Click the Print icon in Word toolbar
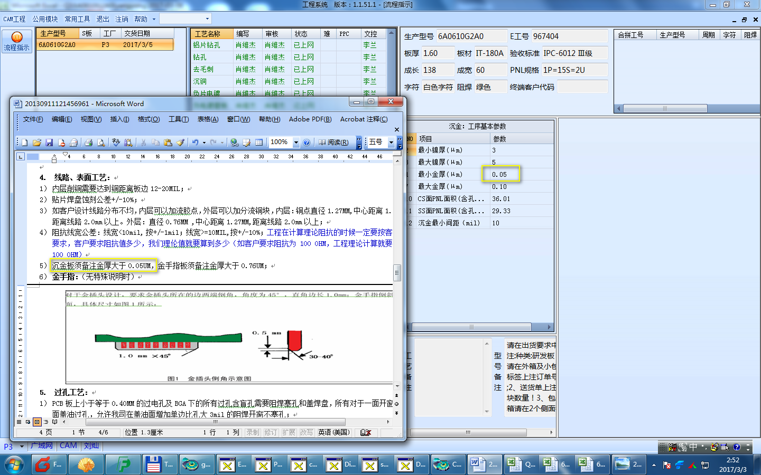 click(88, 142)
